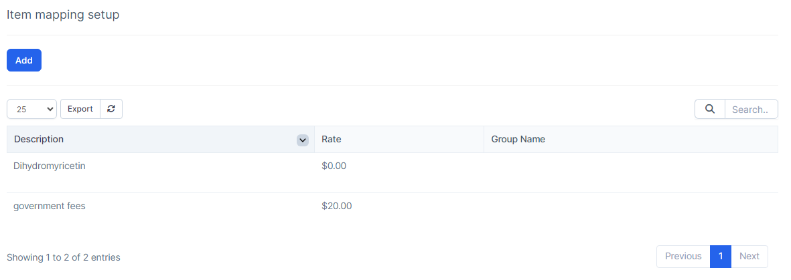Click the empty Group Name cell for government fees
This screenshot has height=280, width=791.
point(630,206)
